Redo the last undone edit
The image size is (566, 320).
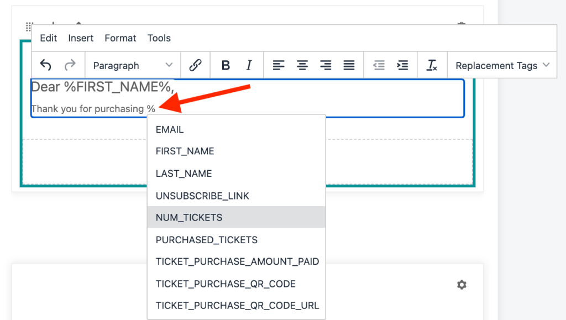tap(70, 65)
